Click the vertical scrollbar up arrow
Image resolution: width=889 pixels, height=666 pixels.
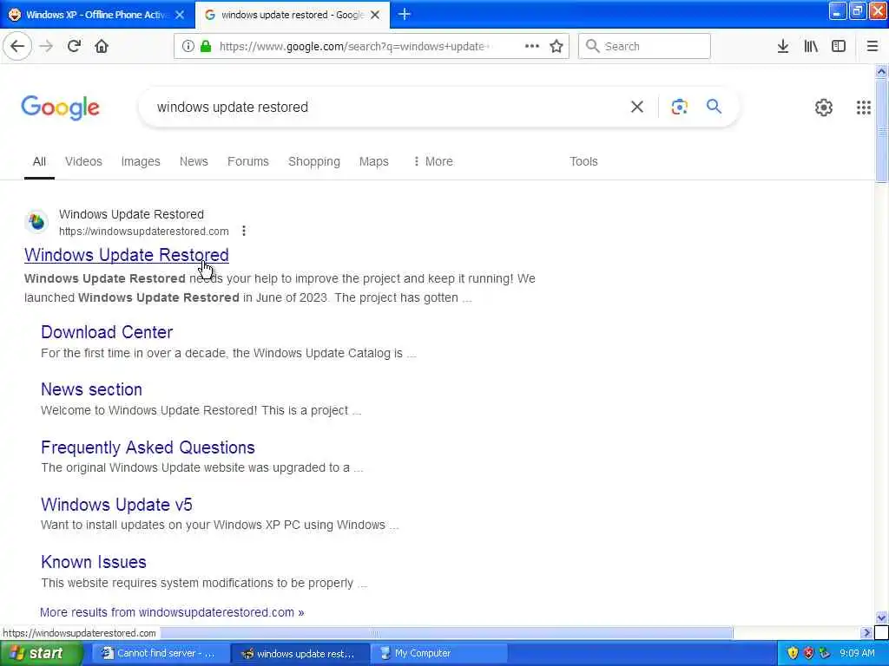[882, 71]
